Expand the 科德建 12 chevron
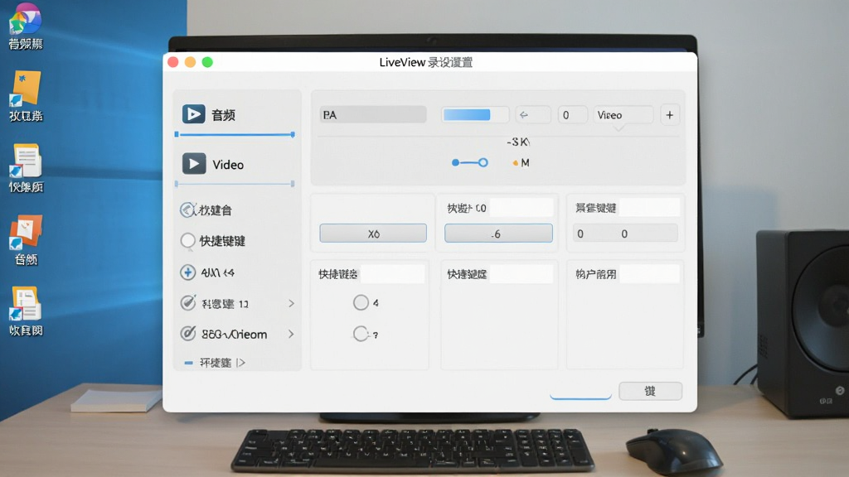Viewport: 849px width, 477px height. 291,303
